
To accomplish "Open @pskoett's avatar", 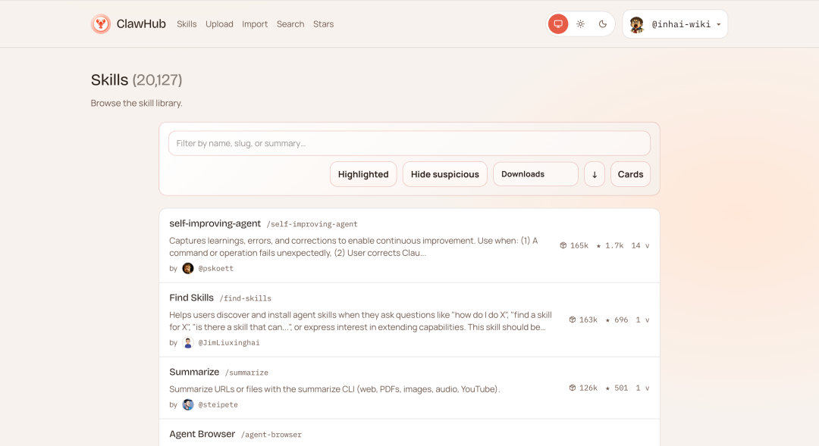I will click(x=187, y=268).
